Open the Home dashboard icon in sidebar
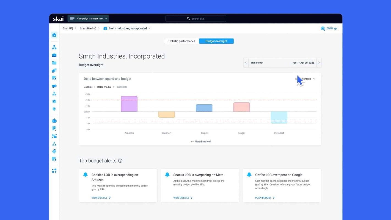Image resolution: width=391 pixels, height=220 pixels. pos(54,35)
